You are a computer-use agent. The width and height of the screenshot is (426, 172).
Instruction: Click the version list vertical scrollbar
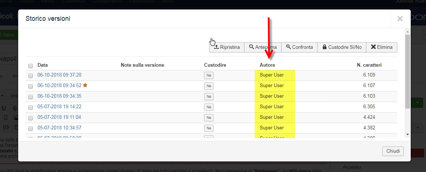pyautogui.click(x=407, y=73)
